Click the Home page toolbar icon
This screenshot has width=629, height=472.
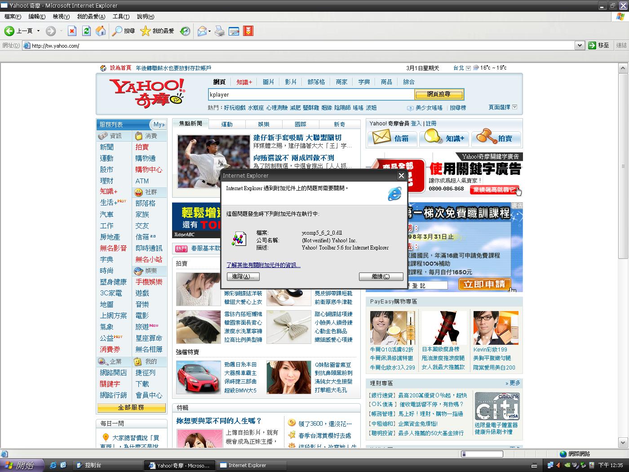(101, 31)
